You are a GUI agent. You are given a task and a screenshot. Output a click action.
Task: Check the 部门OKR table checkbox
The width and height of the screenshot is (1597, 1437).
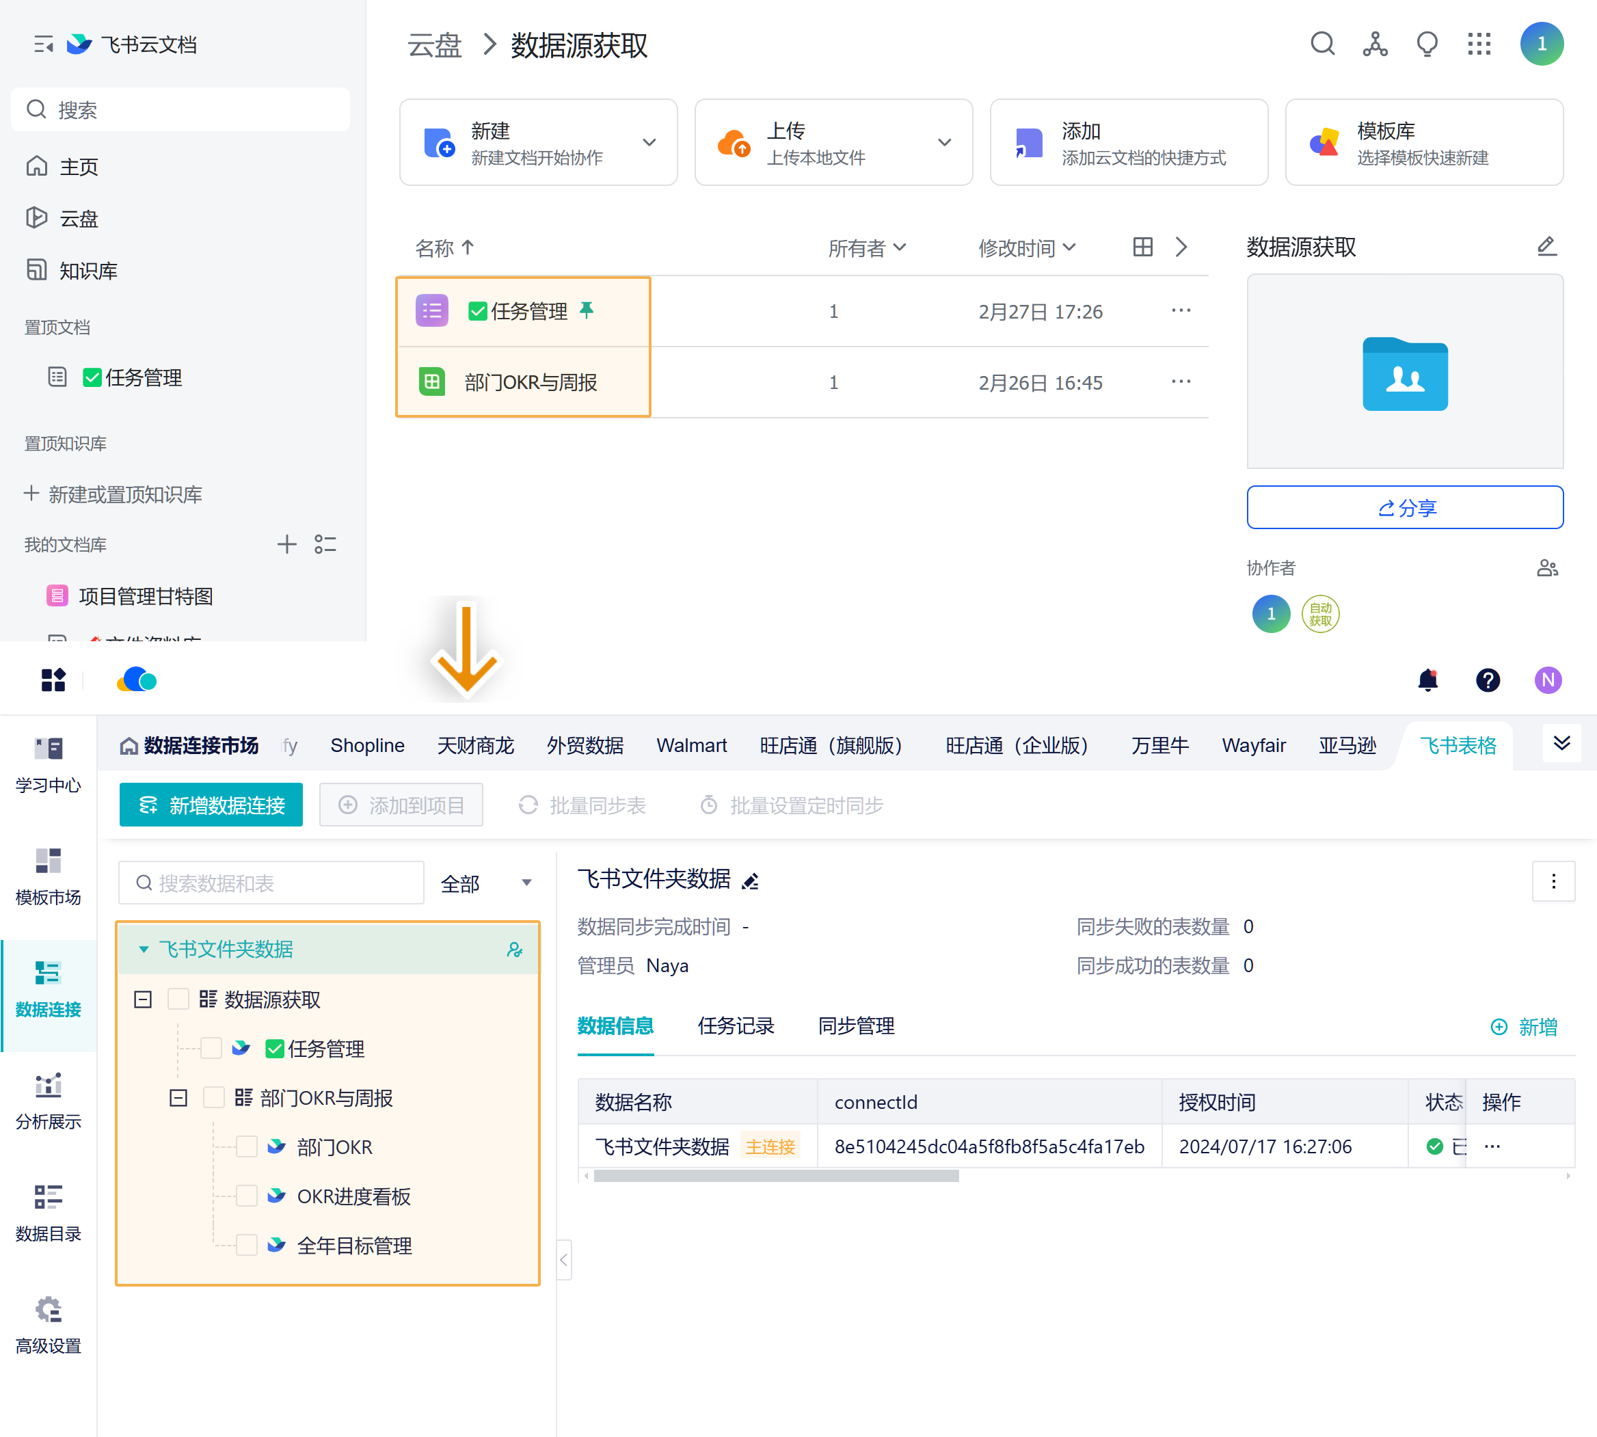coord(247,1146)
